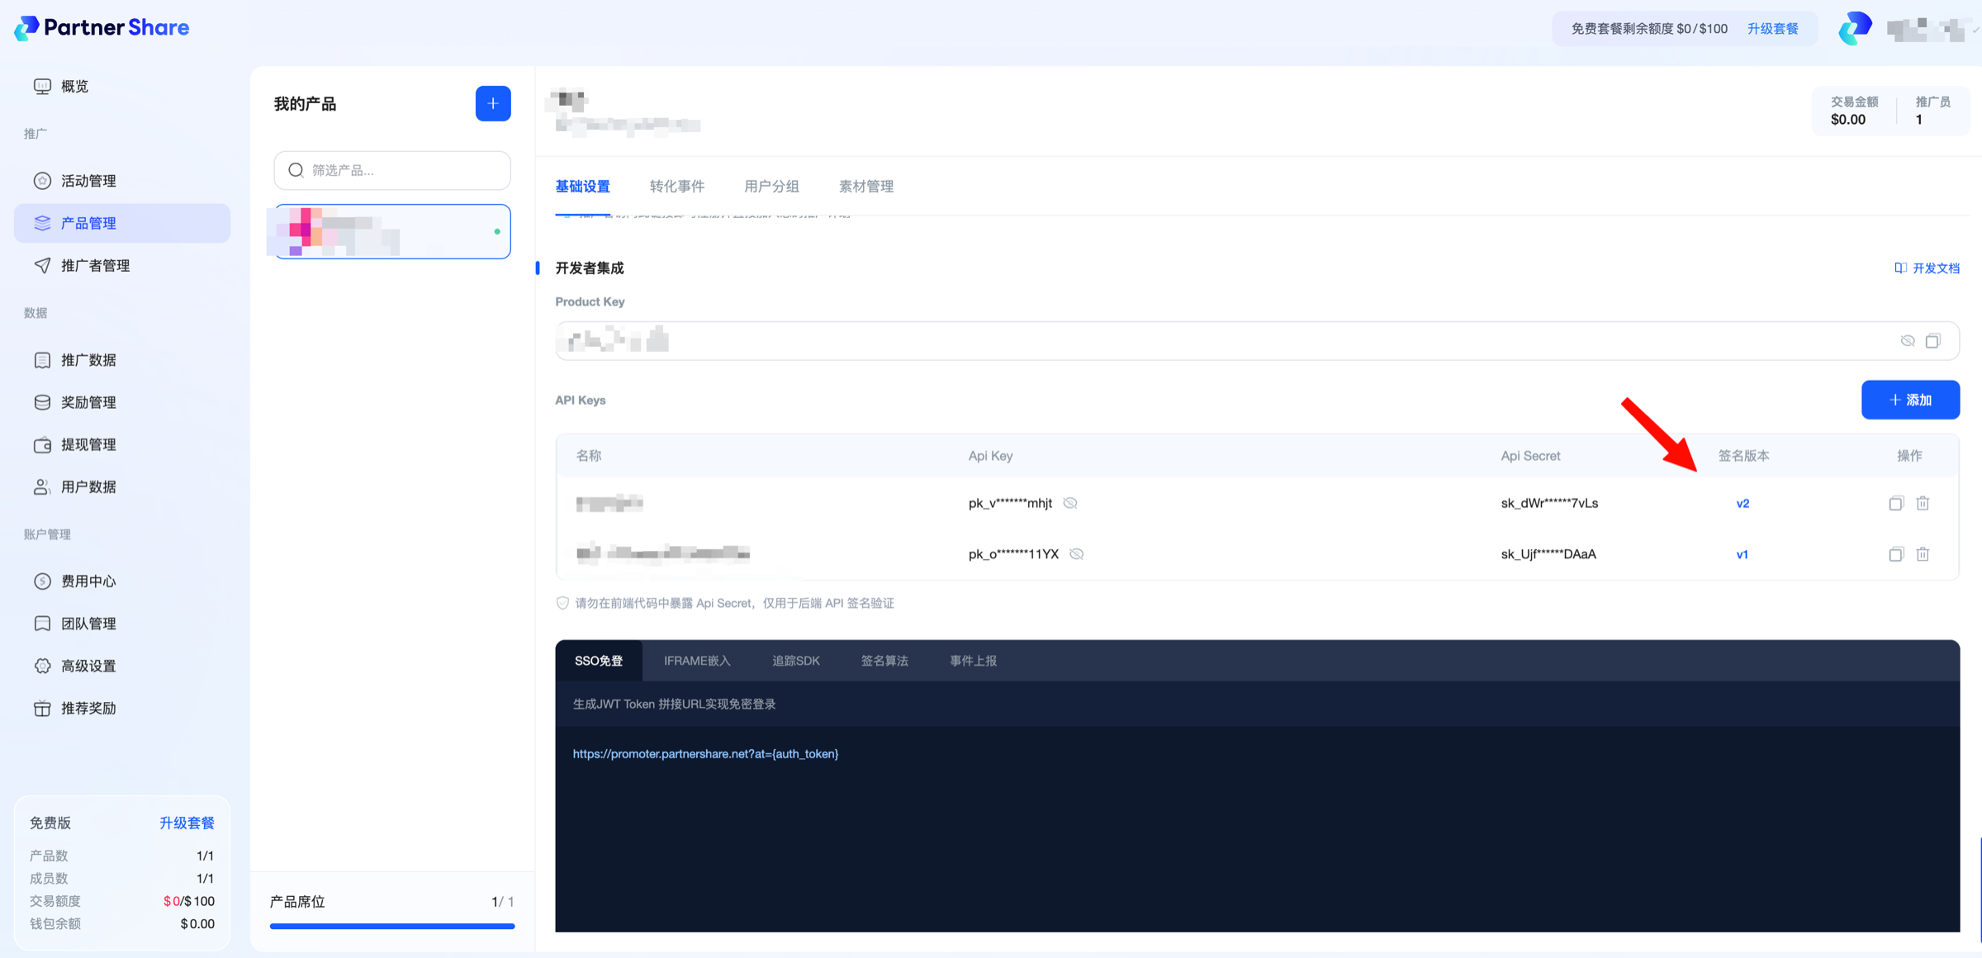The width and height of the screenshot is (1982, 958).
Task: Switch to 用户分组 tab
Action: point(771,187)
